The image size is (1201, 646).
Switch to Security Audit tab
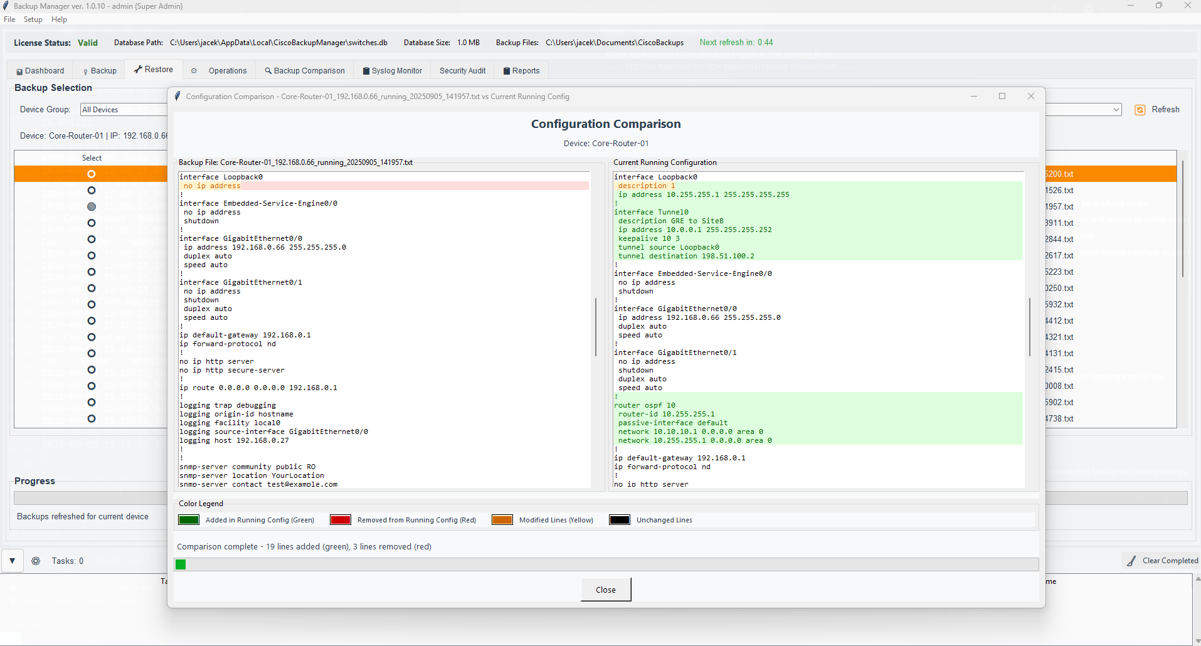coord(462,71)
